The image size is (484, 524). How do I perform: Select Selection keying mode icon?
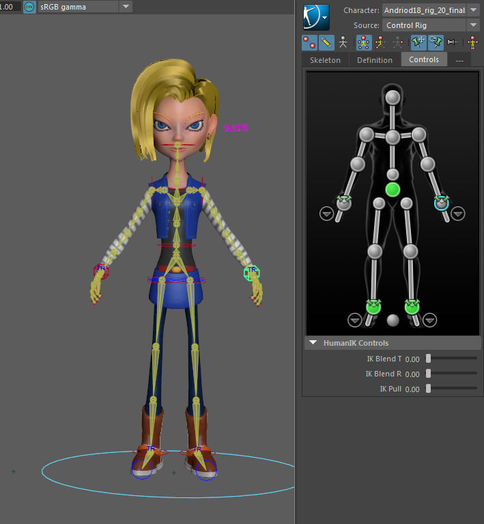pyautogui.click(x=397, y=42)
